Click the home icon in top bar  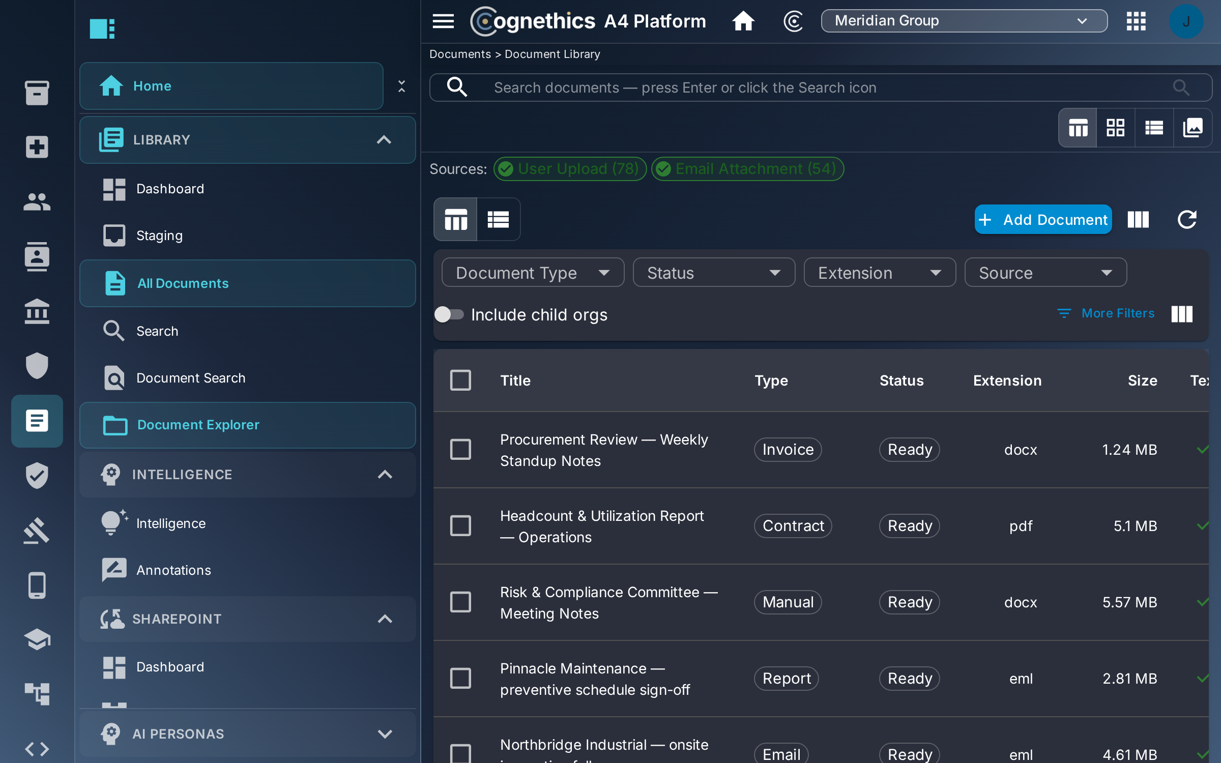[743, 21]
